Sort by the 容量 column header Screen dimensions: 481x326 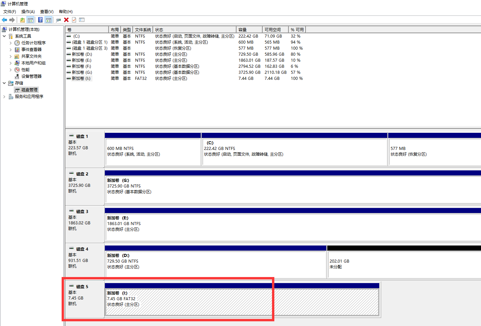(x=250, y=30)
